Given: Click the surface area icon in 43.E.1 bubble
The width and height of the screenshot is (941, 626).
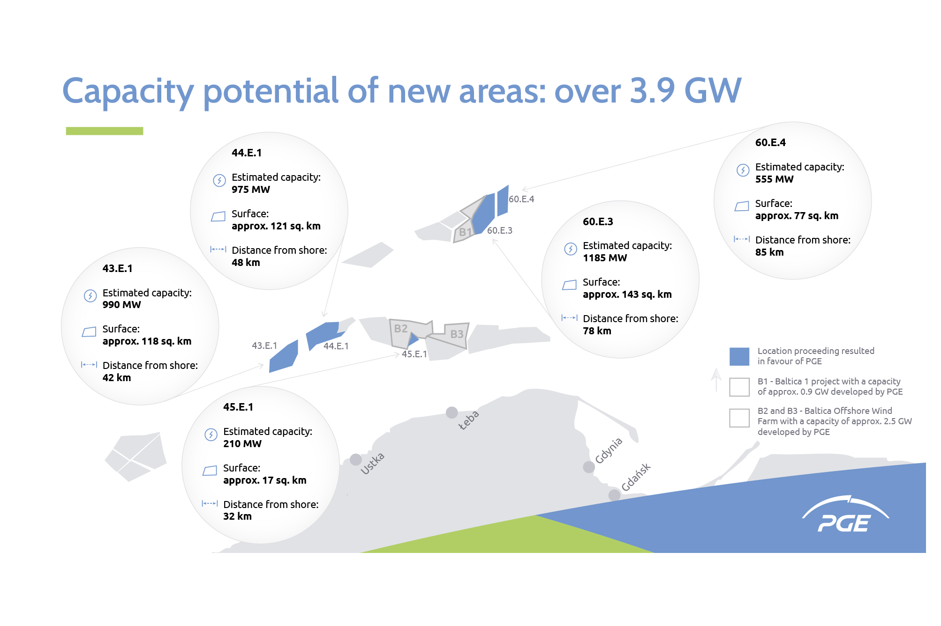Looking at the screenshot, I should click(89, 332).
